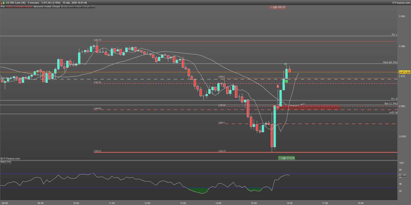Viewport: 411px width, 205px height.
Task: Click the green triangle marker at the candle high
Action: click(x=285, y=64)
